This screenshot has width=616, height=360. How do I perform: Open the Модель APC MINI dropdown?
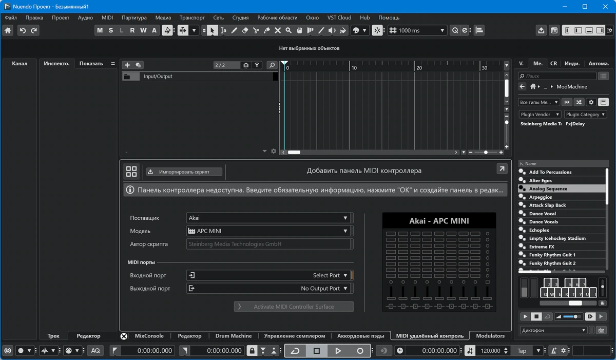pyautogui.click(x=269, y=231)
